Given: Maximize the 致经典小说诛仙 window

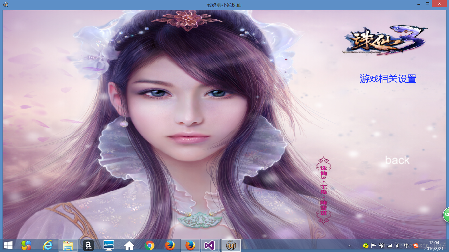Looking at the screenshot, I should click(x=428, y=4).
